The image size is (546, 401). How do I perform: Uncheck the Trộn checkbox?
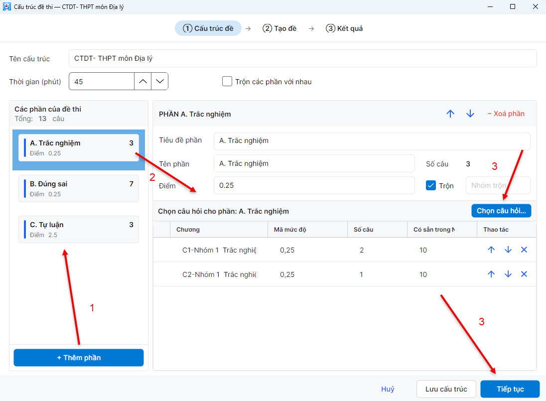[431, 185]
